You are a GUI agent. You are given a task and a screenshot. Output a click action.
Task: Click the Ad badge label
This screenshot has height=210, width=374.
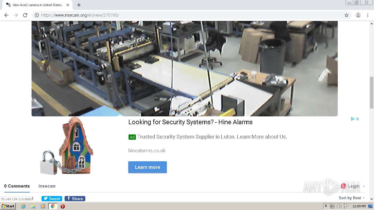tap(132, 137)
